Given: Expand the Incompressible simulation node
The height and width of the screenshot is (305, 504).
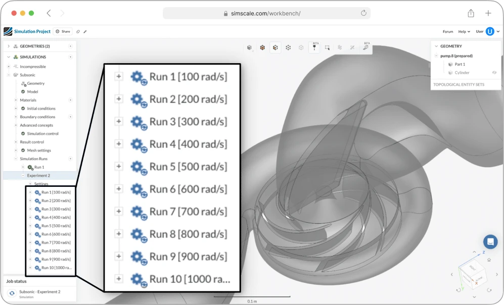Looking at the screenshot, I should 9,67.
